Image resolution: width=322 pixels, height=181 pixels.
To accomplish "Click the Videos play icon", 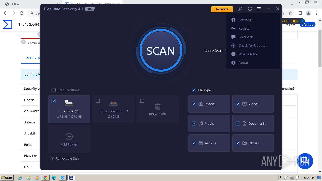I will point(245,104).
